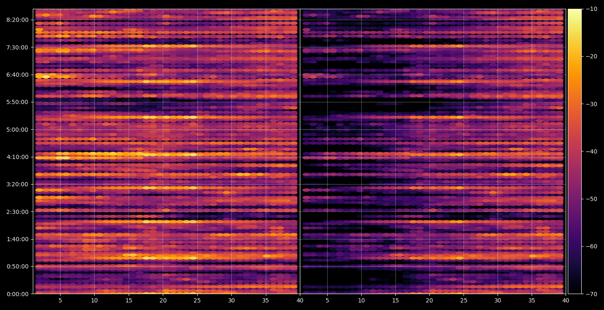The image size is (604, 310).
Task: Select the -30 colorbar tick label
Action: (591, 104)
